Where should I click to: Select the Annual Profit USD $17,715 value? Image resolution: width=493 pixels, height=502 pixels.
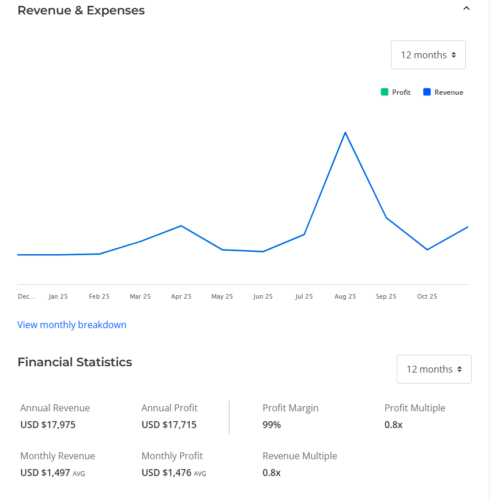(x=169, y=425)
